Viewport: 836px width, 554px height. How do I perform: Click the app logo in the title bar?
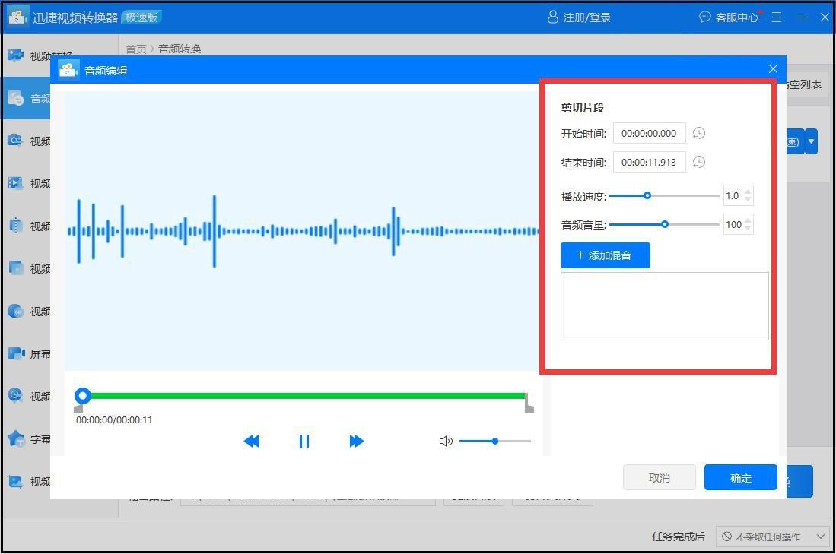[x=17, y=16]
